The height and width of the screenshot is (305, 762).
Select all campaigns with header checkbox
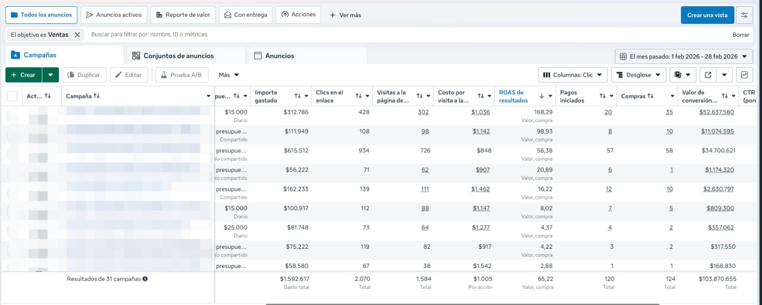coord(12,96)
